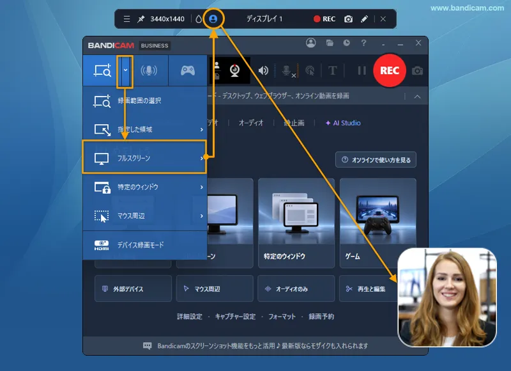Click the HDMI device icon in the menu

point(102,245)
